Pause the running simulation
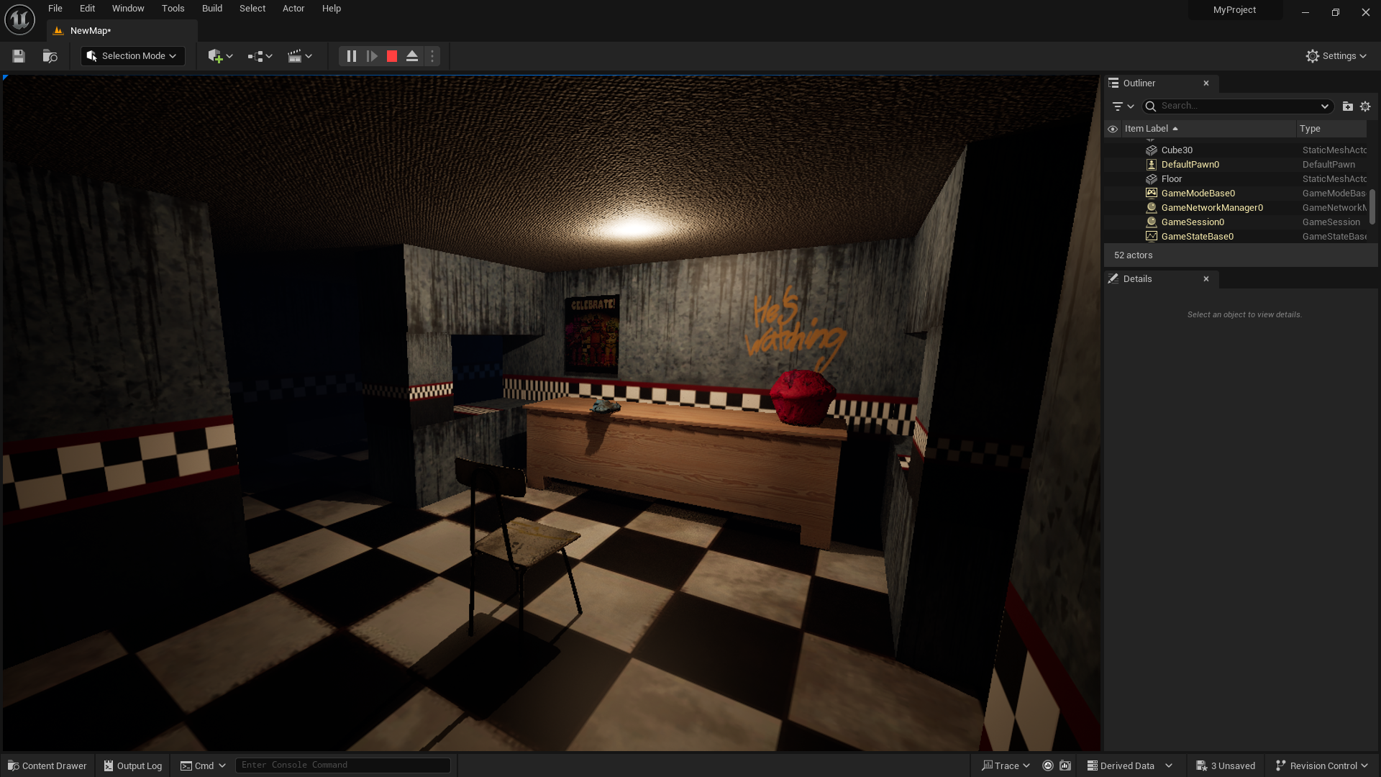This screenshot has height=777, width=1381. [x=351, y=56]
